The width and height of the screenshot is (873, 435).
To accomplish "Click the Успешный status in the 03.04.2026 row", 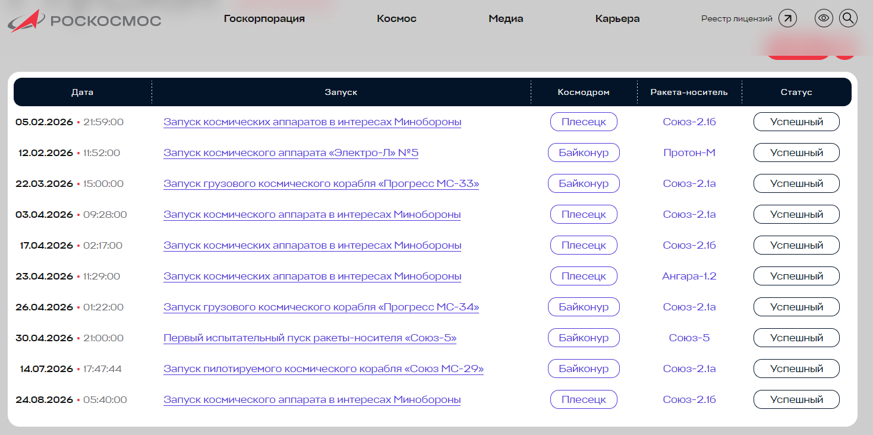I will tap(796, 214).
